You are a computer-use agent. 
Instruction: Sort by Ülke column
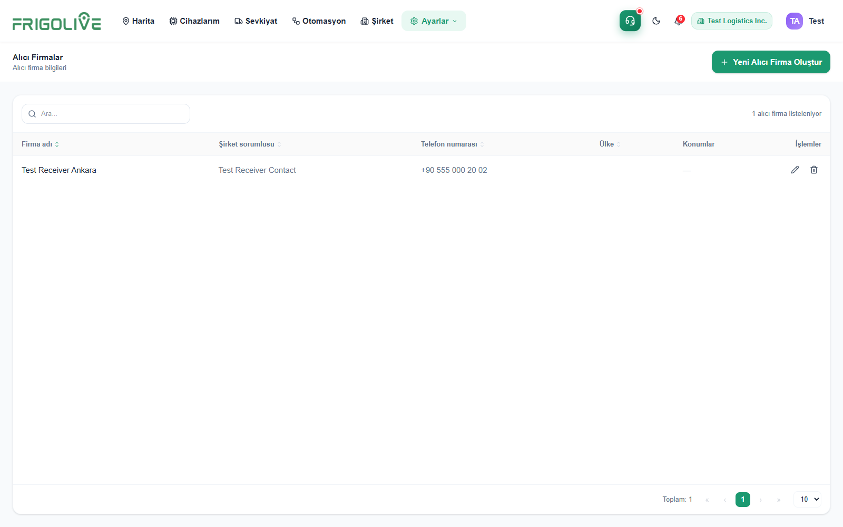click(610, 144)
